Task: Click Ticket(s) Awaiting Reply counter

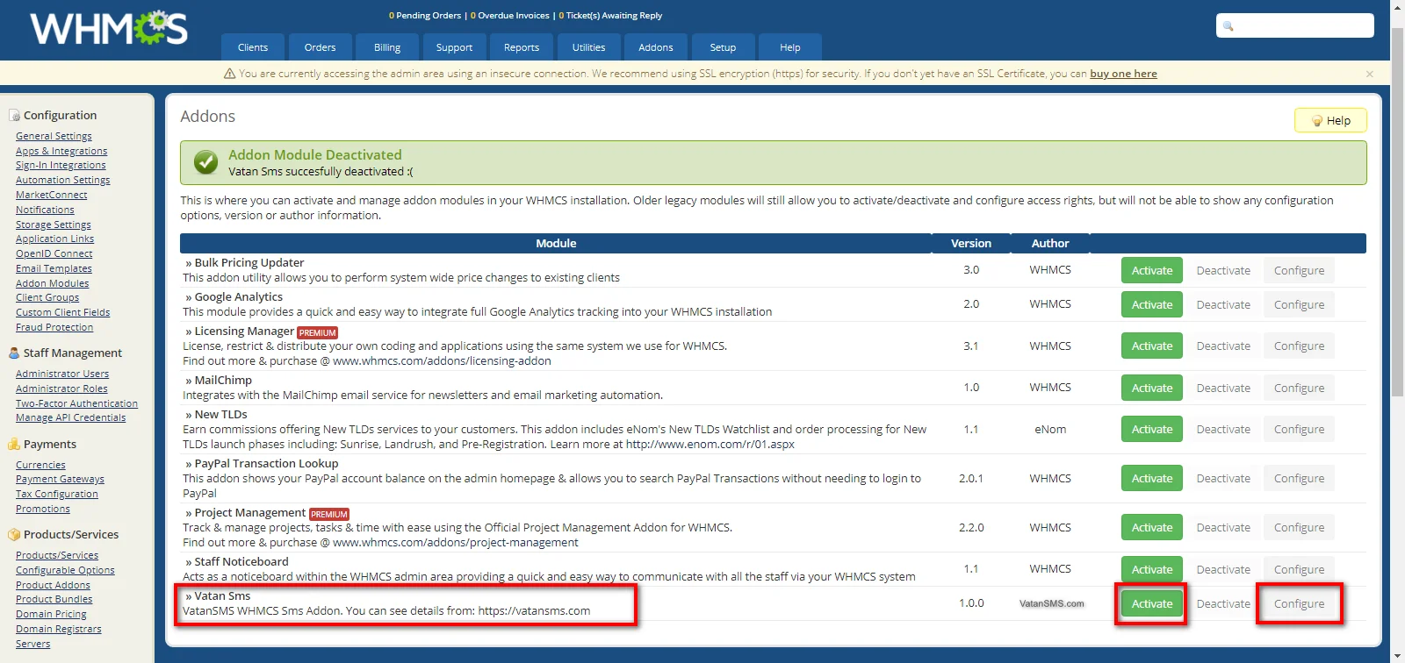Action: [x=610, y=16]
